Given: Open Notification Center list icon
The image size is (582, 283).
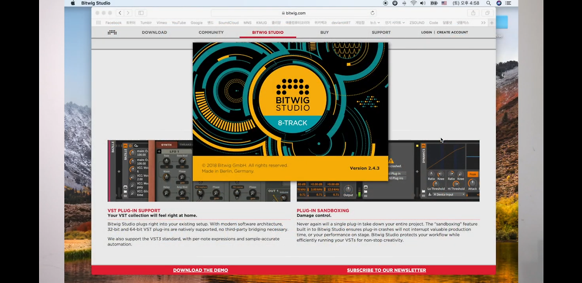Looking at the screenshot, I should click(x=509, y=3).
